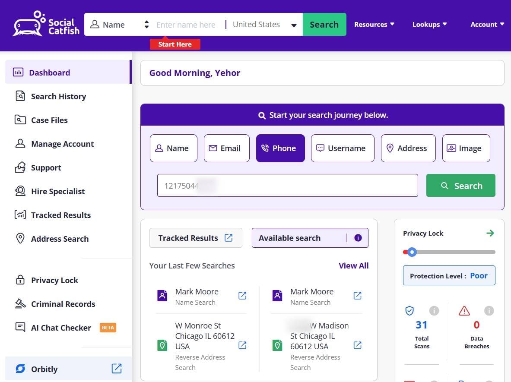Screen dimensions: 511x382
Task: Open Dashboard in the sidebar
Action: coord(68,72)
